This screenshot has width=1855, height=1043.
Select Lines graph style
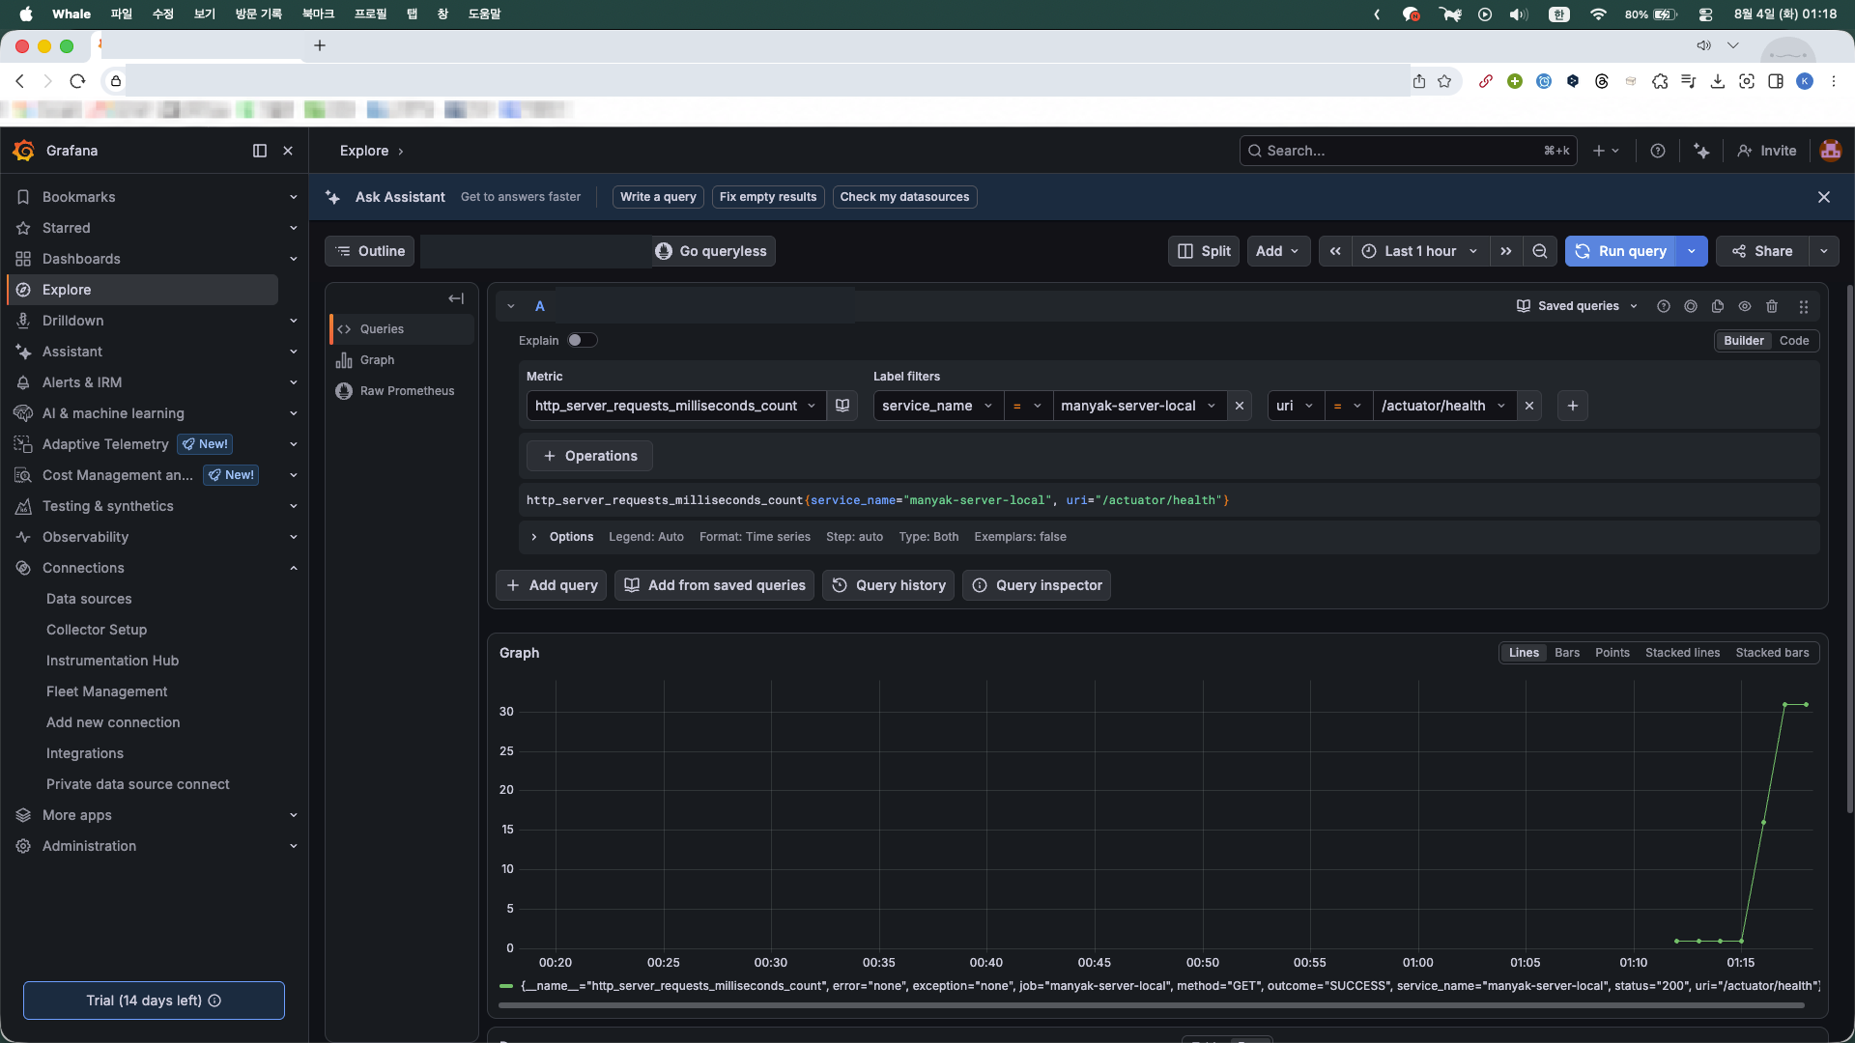[x=1524, y=653]
